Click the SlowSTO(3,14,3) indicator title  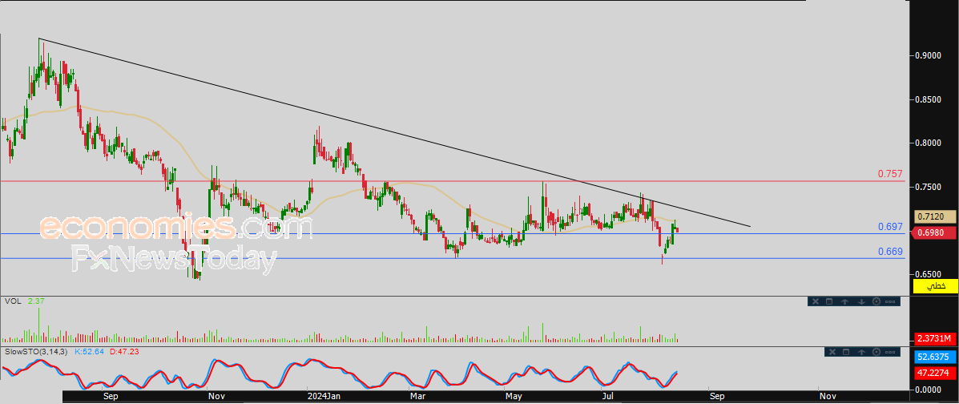pyautogui.click(x=37, y=352)
